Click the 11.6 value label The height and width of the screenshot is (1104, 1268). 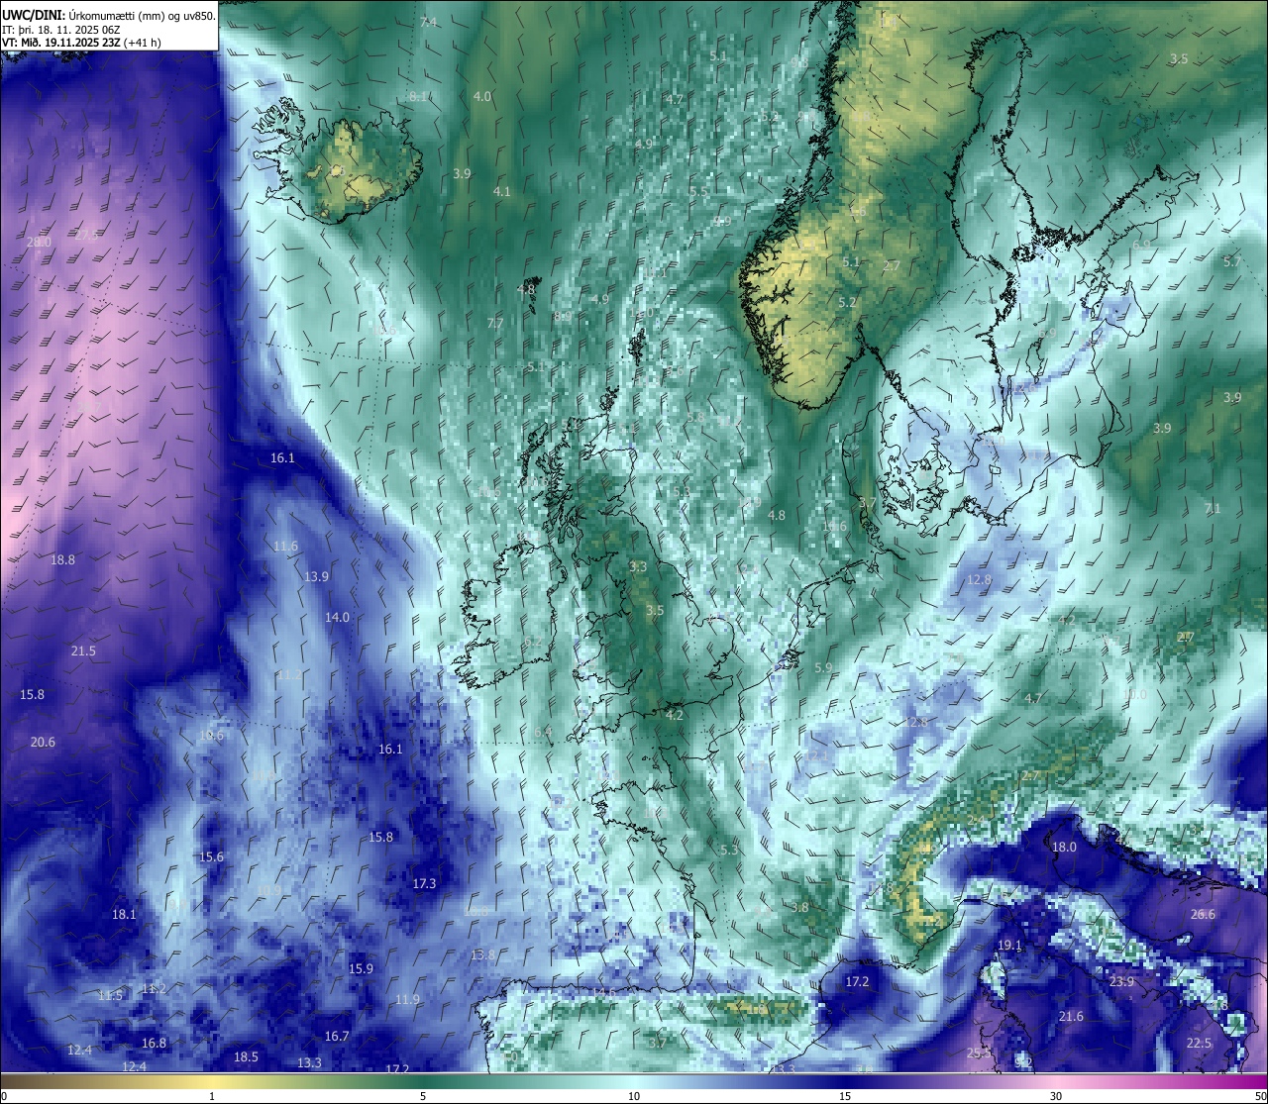pyautogui.click(x=285, y=546)
